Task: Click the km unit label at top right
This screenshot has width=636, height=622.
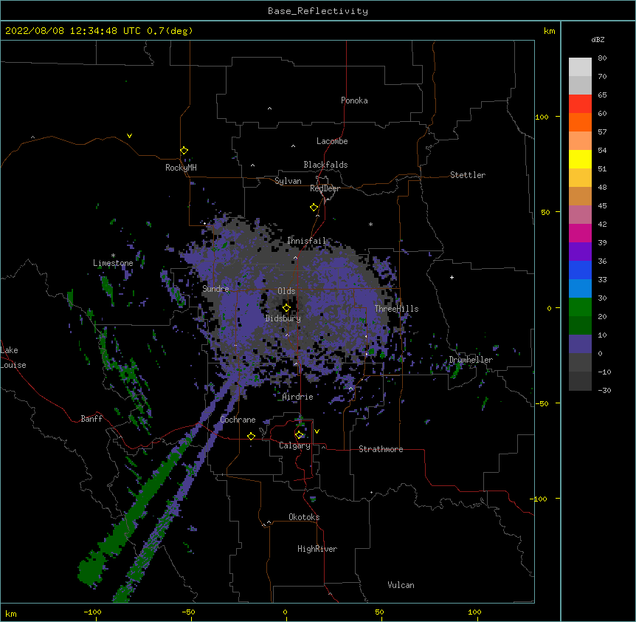Action: [x=549, y=31]
